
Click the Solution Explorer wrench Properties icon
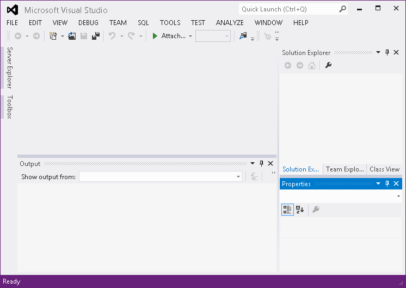pos(328,65)
